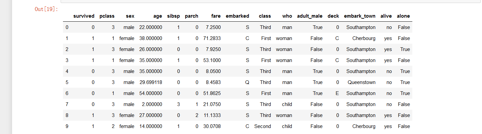Select the age cell showing 29.699118
482x134 pixels.
coord(151,82)
